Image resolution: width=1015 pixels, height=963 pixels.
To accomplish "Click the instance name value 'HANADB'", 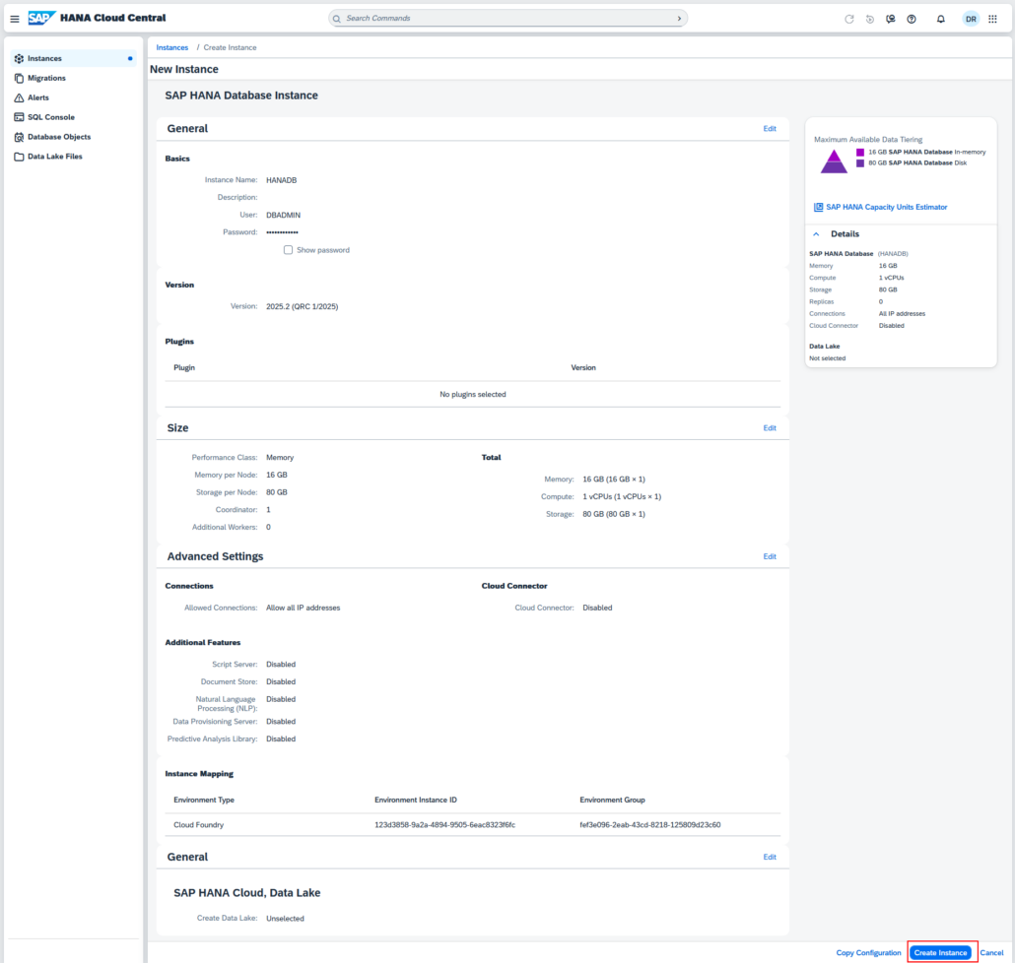I will [282, 180].
